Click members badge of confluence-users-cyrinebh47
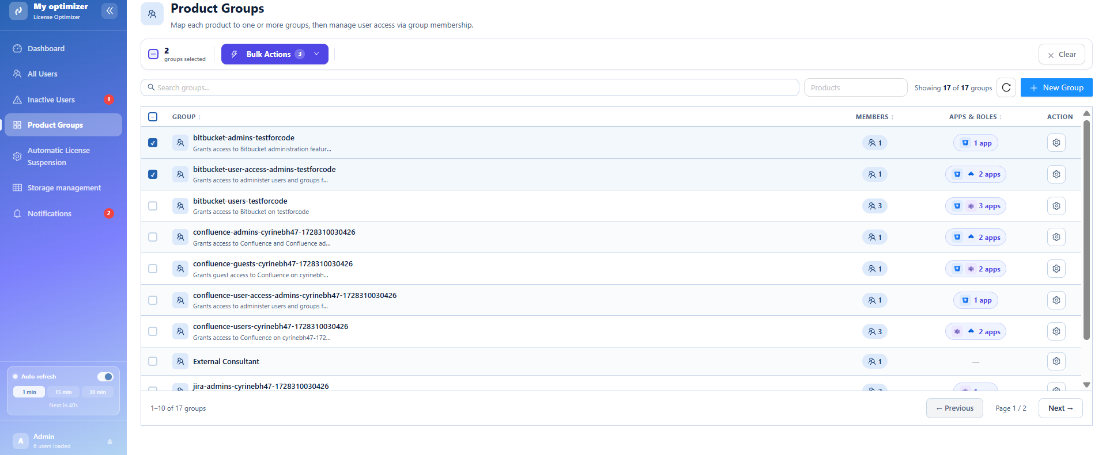 coord(875,331)
